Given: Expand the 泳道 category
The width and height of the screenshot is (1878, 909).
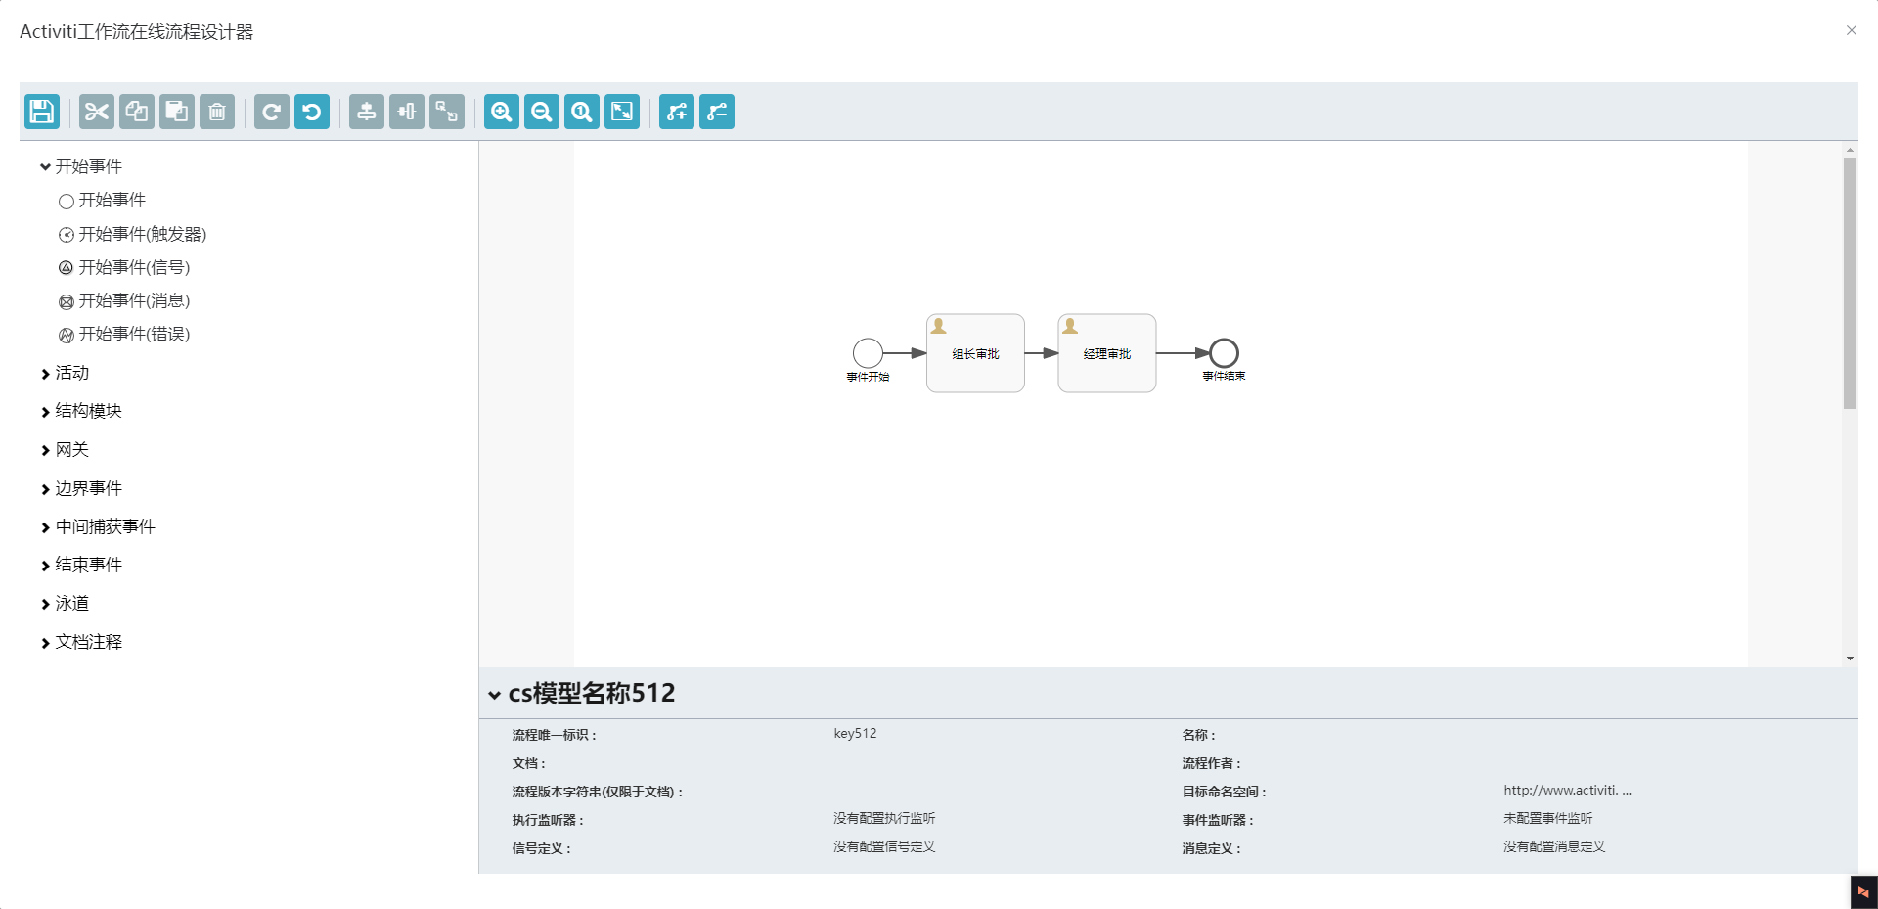Looking at the screenshot, I should click(x=65, y=604).
